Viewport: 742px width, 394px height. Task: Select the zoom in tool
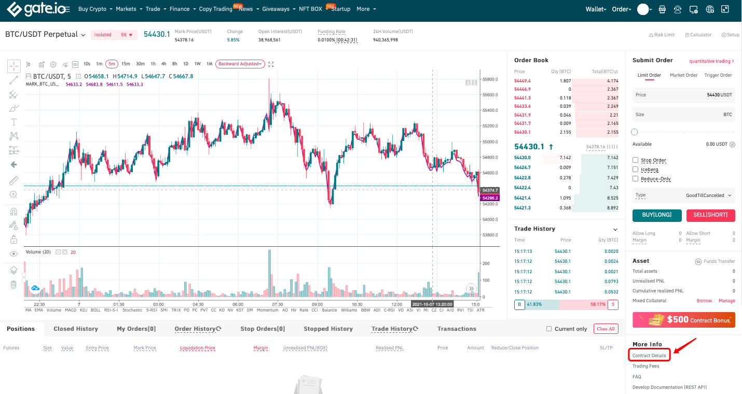pos(14,194)
